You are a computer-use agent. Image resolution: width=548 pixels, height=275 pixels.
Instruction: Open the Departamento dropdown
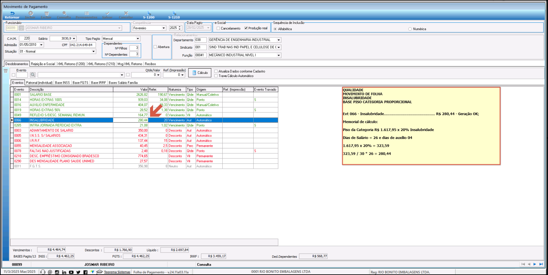click(x=279, y=40)
